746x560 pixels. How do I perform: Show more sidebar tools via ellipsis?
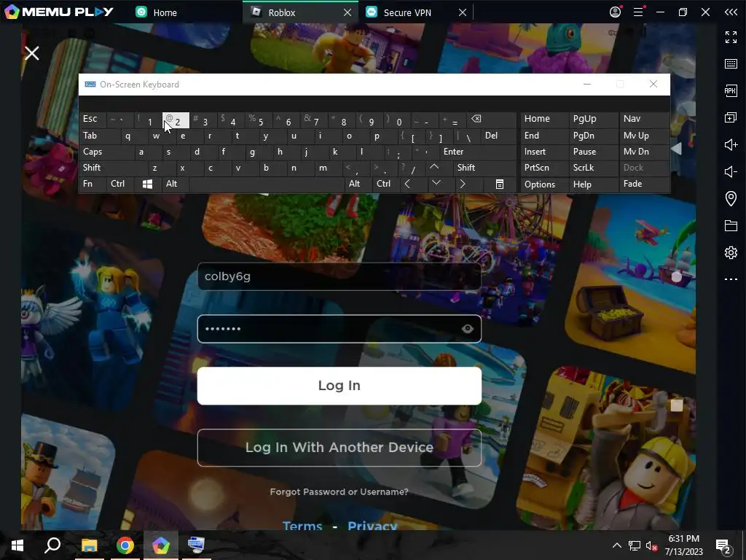pyautogui.click(x=731, y=279)
